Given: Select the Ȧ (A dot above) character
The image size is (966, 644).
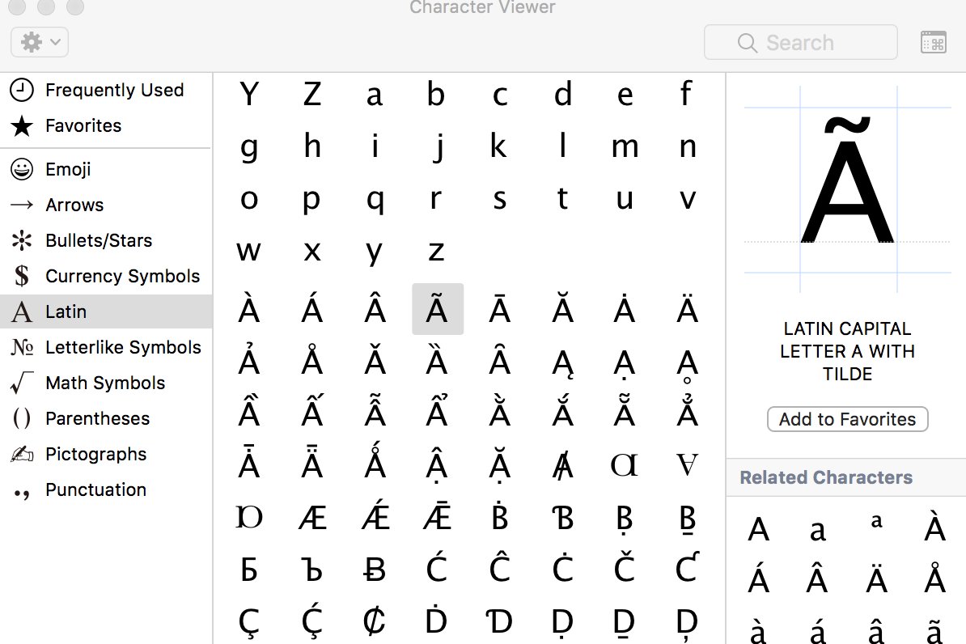Looking at the screenshot, I should click(625, 309).
